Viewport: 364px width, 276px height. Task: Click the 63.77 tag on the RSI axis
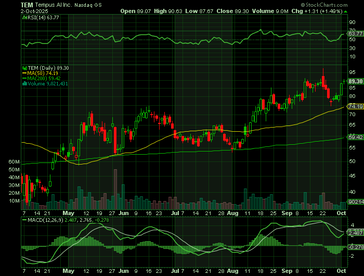pos(355,34)
